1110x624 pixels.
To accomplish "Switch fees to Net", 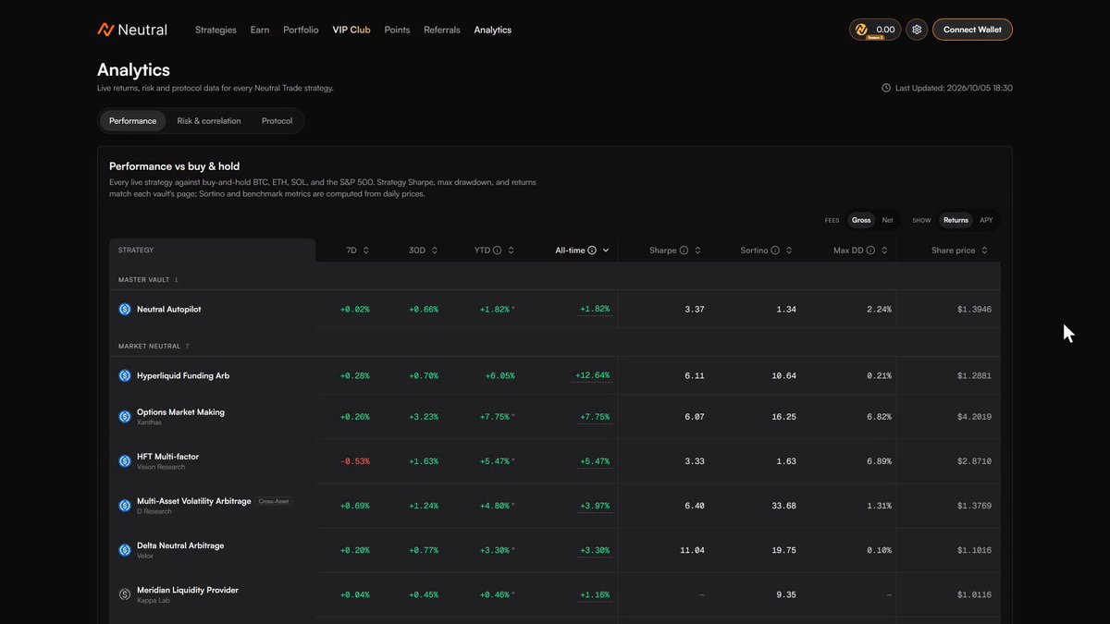I will 888,220.
